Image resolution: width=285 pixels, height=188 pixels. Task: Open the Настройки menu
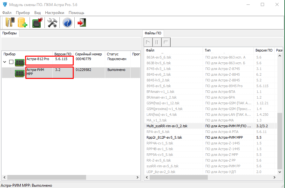[x=55, y=13]
